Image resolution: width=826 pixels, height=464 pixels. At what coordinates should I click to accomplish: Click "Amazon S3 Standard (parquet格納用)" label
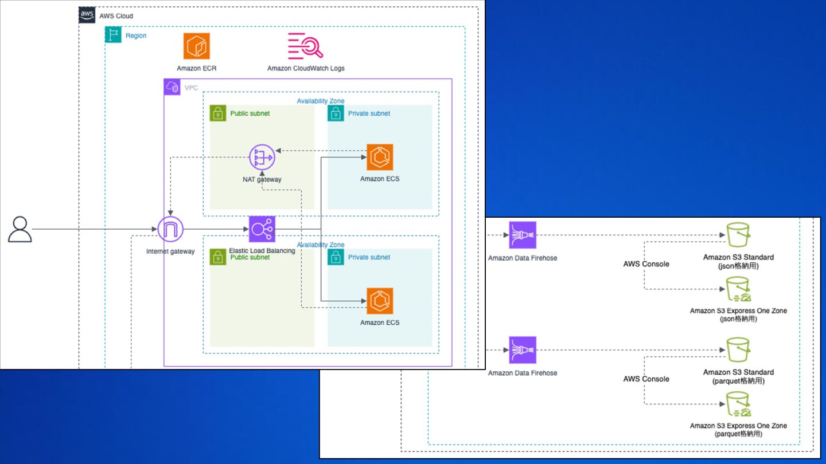pos(738,376)
